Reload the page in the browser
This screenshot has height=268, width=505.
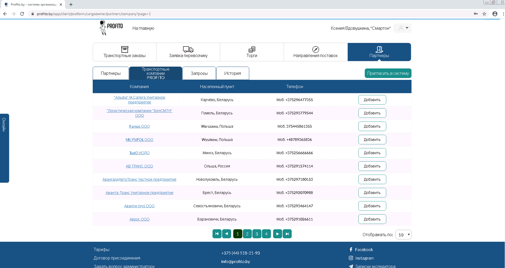pyautogui.click(x=22, y=14)
